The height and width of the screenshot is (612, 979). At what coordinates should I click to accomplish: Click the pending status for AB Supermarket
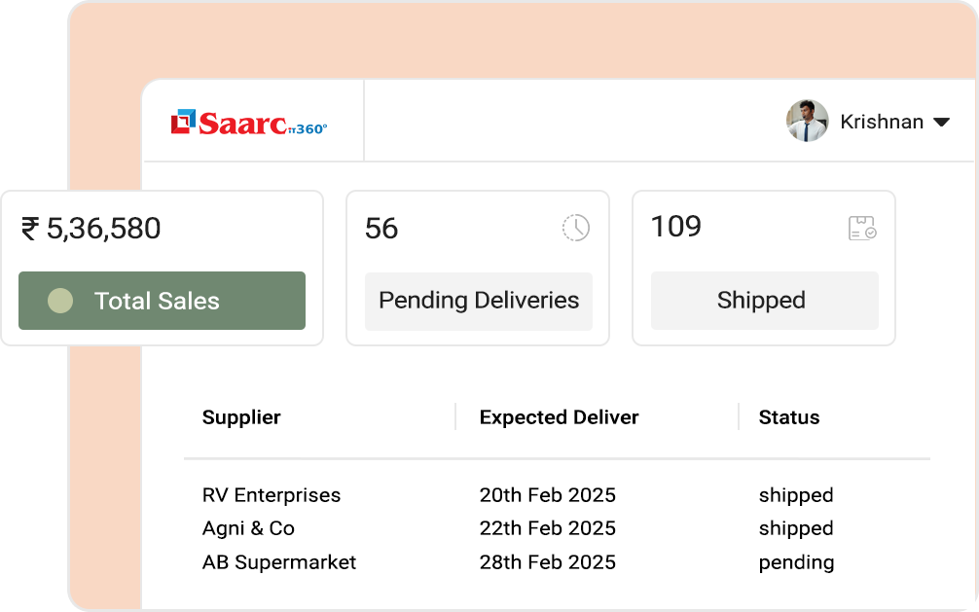tap(796, 562)
